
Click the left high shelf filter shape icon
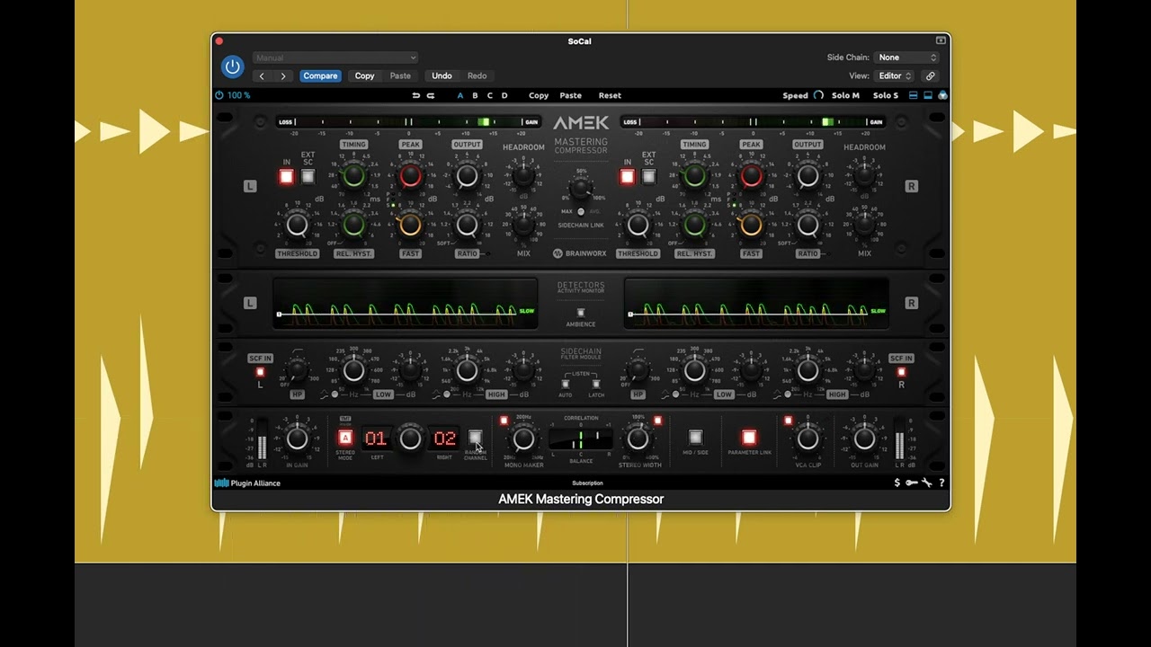[x=437, y=394]
